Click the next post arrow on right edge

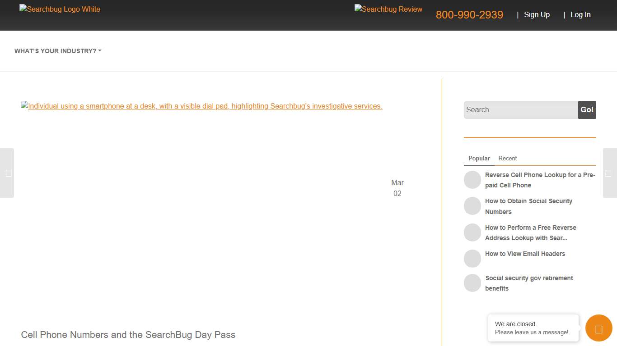[609, 173]
